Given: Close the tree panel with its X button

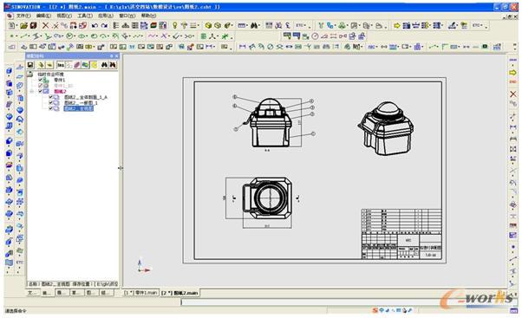Looking at the screenshot, I should pyautogui.click(x=116, y=55).
